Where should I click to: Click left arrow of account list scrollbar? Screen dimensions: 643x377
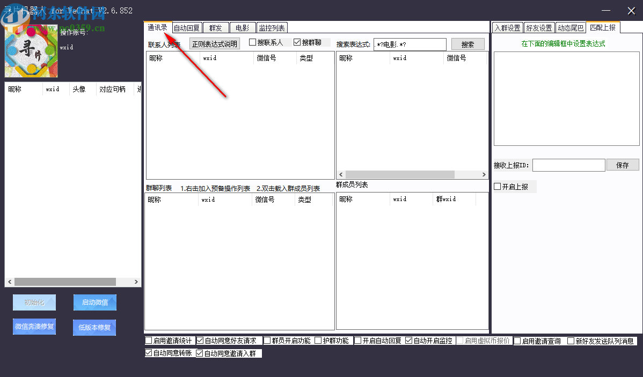pos(10,282)
